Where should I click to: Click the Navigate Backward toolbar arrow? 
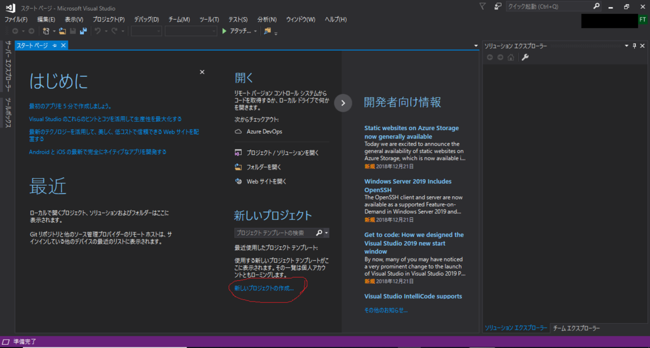[15, 31]
